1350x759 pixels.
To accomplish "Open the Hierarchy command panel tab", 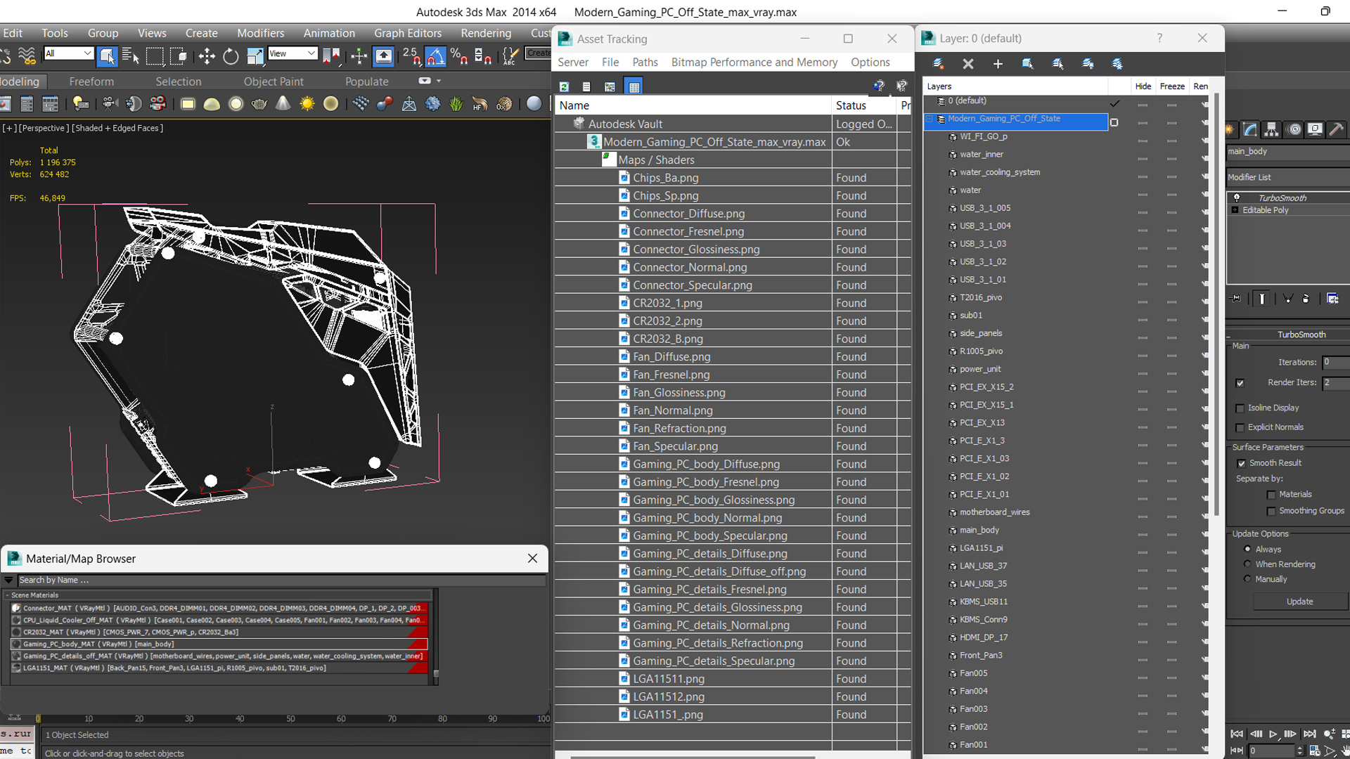I will click(1271, 129).
